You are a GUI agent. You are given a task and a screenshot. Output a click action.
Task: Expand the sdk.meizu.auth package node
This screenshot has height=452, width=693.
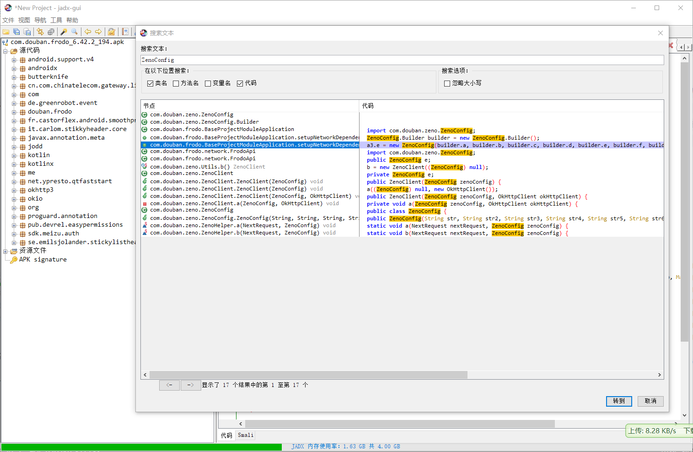[14, 234]
